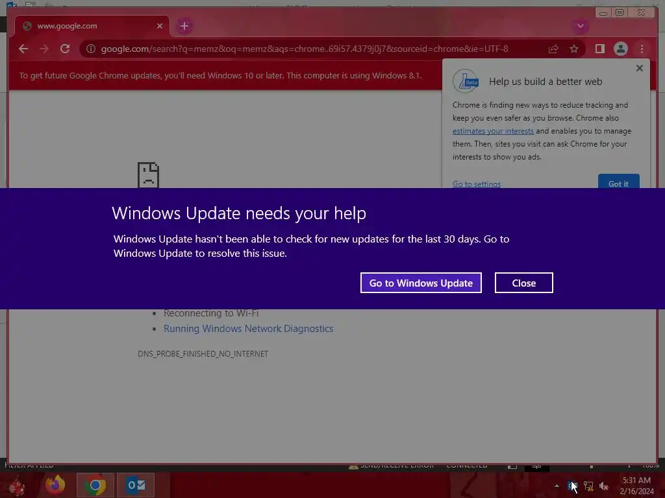The height and width of the screenshot is (498, 665).
Task: Expand the tab search dropdown arrow
Action: (x=580, y=26)
